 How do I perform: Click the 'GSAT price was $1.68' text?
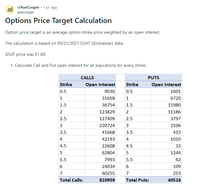pyautogui.click(x=25, y=54)
